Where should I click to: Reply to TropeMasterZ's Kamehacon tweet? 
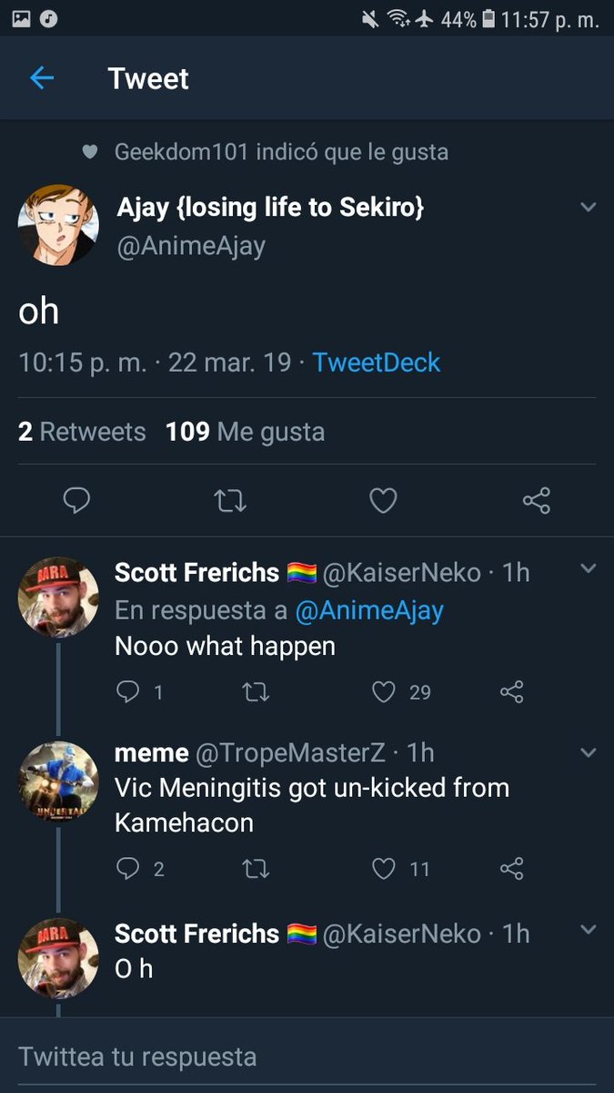[x=127, y=869]
